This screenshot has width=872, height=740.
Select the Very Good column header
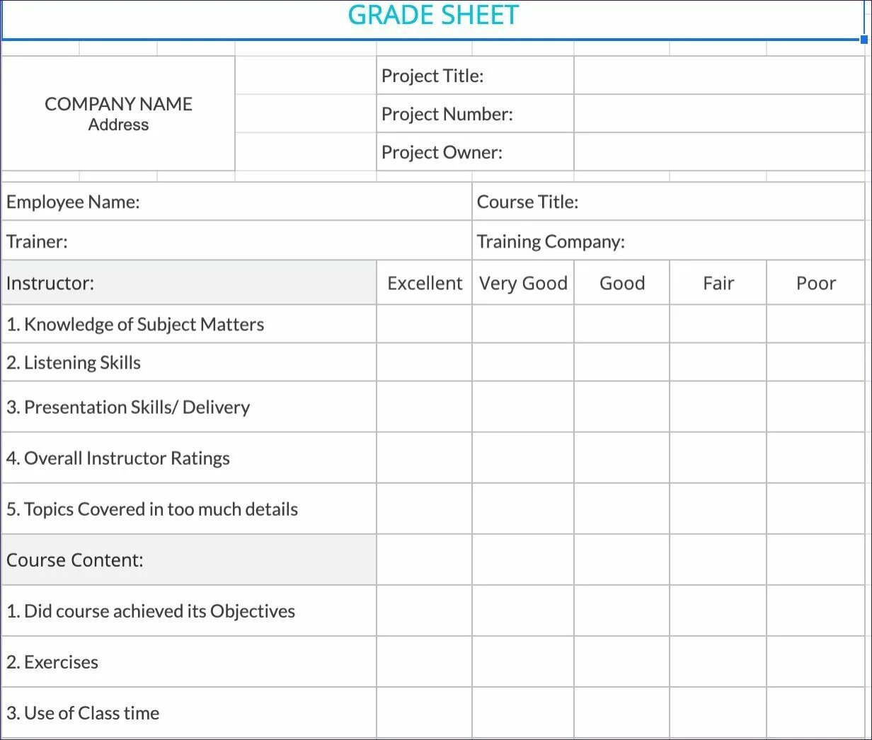pyautogui.click(x=523, y=283)
